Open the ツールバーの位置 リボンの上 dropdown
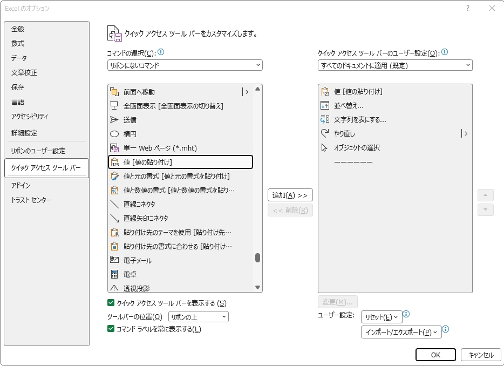The height and width of the screenshot is (366, 504). coord(199,317)
